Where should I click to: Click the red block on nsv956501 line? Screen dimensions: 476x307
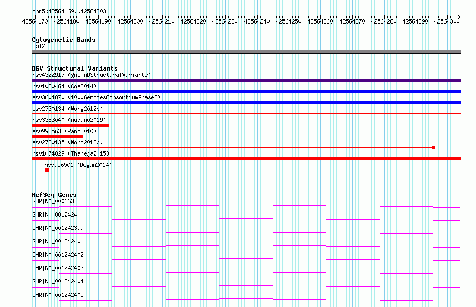[47, 170]
